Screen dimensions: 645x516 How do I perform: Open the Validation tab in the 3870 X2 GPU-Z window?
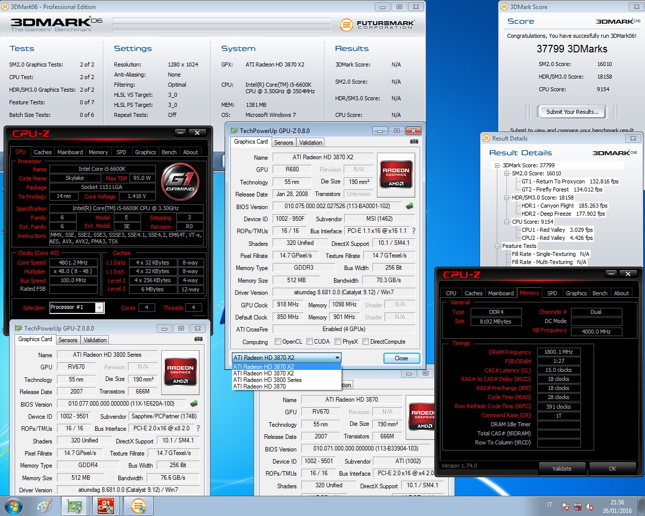click(x=311, y=143)
